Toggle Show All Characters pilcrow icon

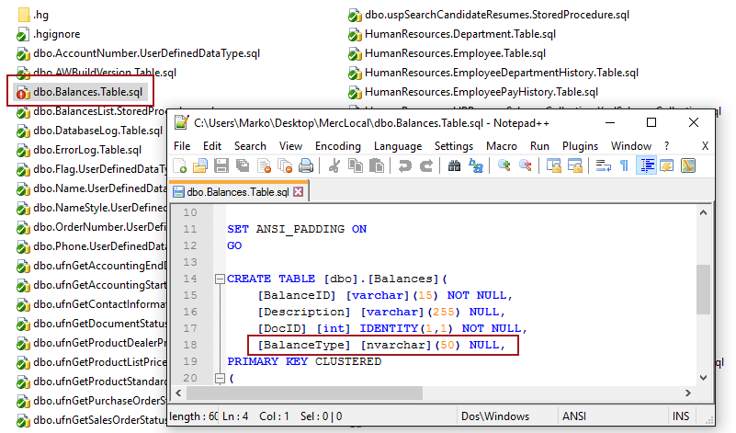click(624, 165)
